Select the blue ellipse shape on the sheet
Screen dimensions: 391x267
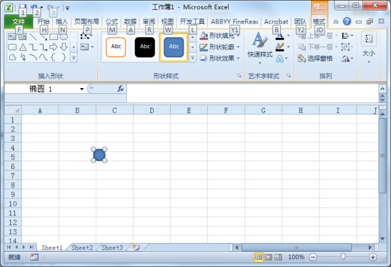point(99,155)
